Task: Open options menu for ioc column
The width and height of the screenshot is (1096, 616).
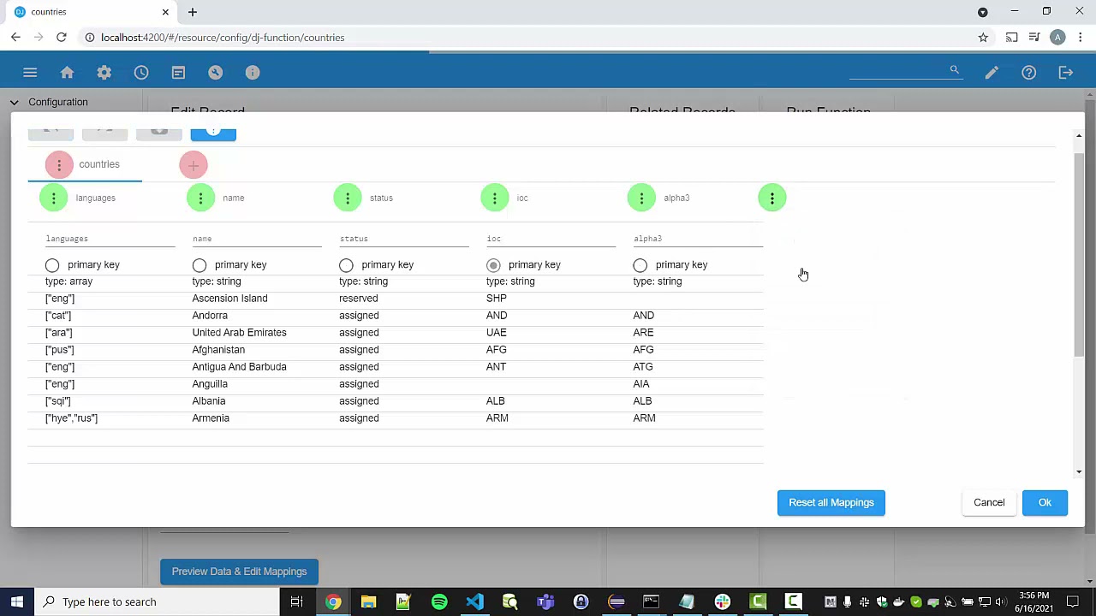Action: [494, 198]
